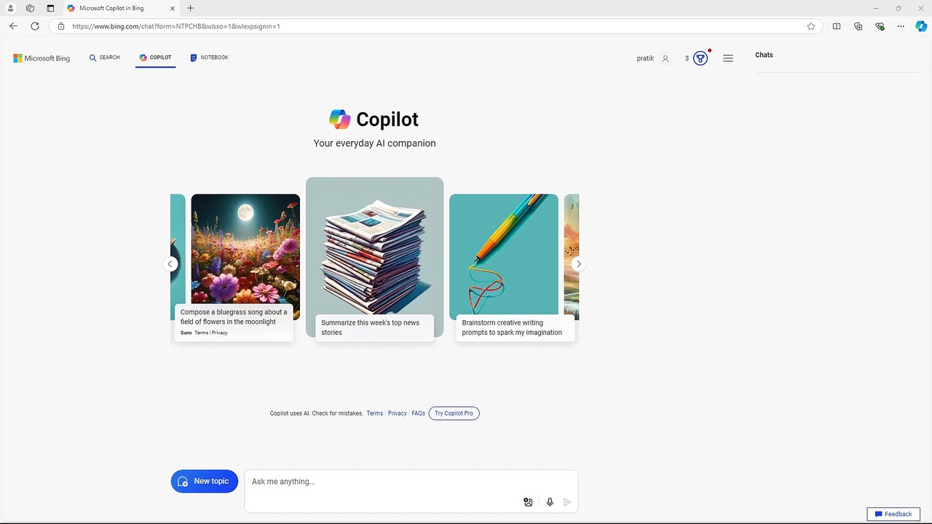Open browser Collections icon
932x524 pixels.
coord(858,26)
